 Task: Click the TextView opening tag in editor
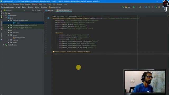point(59,33)
